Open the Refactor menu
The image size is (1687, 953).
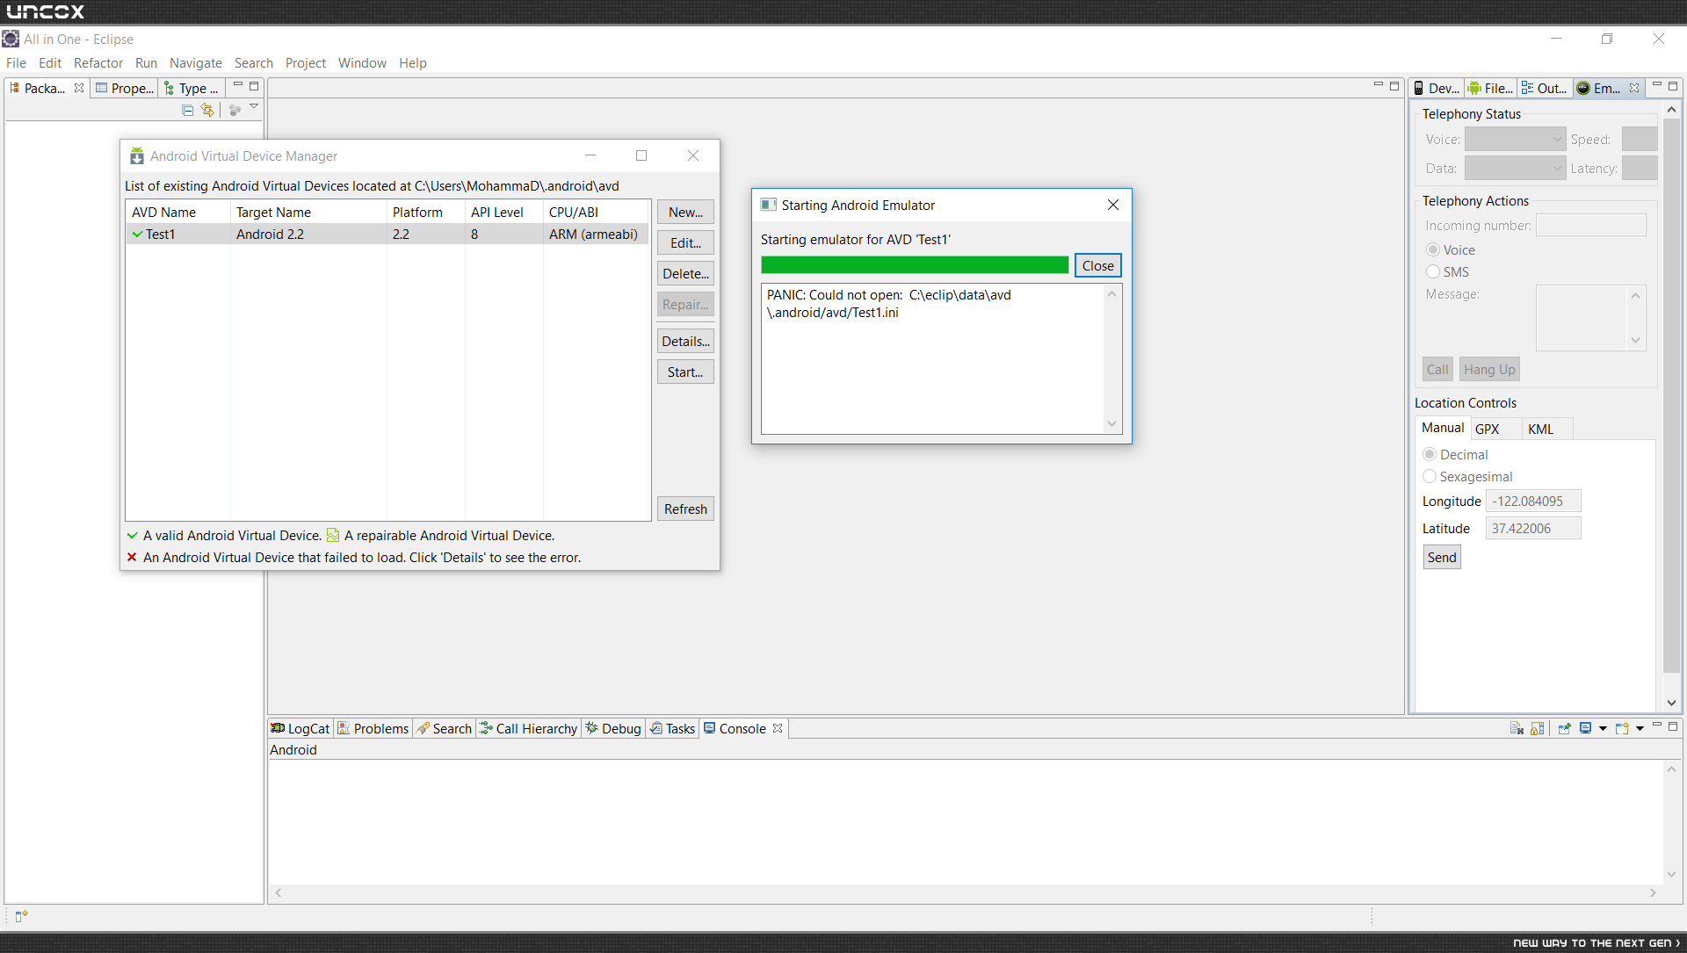click(98, 62)
